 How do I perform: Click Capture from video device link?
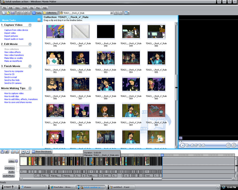pos(16,30)
